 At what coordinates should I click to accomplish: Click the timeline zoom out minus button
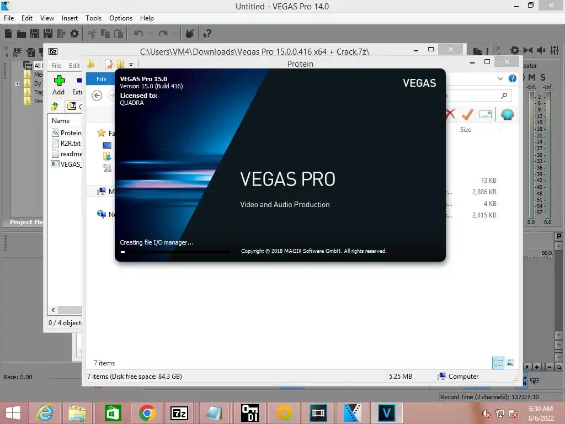pos(549,367)
